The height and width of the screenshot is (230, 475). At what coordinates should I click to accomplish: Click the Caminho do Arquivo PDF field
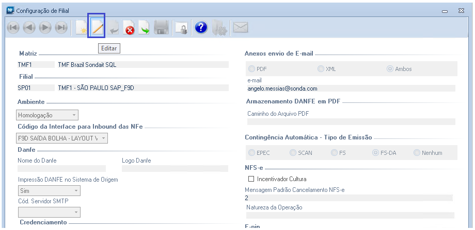[x=351, y=121]
